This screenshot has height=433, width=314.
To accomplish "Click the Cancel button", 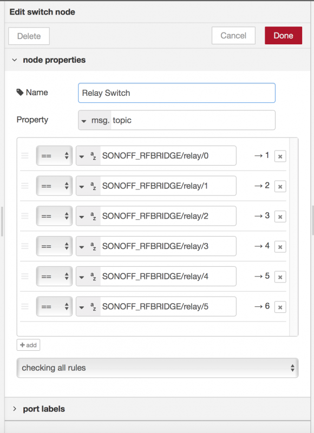I will point(233,36).
